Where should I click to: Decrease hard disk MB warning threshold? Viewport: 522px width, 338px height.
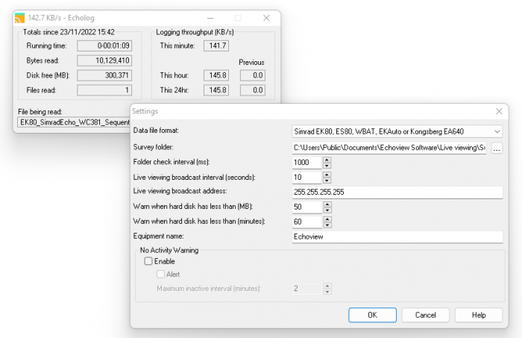(x=327, y=210)
